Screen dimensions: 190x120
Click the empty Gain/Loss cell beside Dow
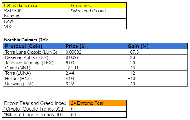coord(98,21)
